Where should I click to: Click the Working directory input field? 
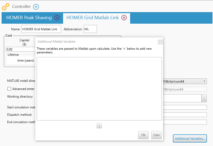(x=182, y=98)
